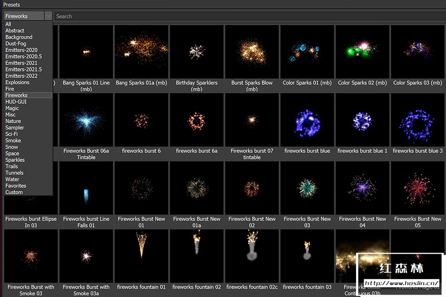This screenshot has height=297, width=446.
Task: Click the highlighted Fireworks list entry
Action: pyautogui.click(x=29, y=95)
